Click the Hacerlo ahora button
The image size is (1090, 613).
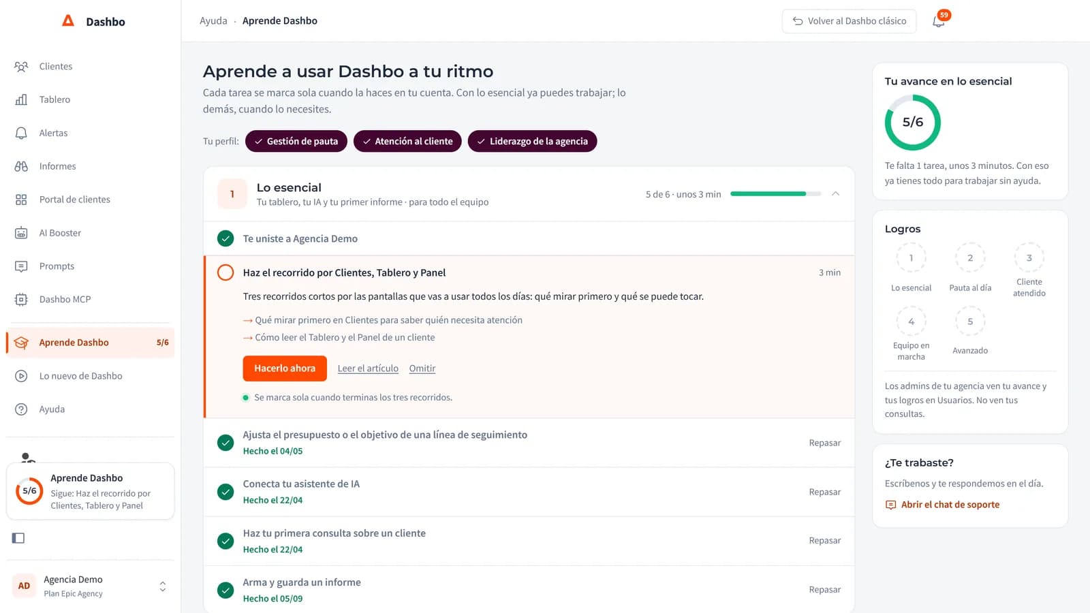click(285, 368)
